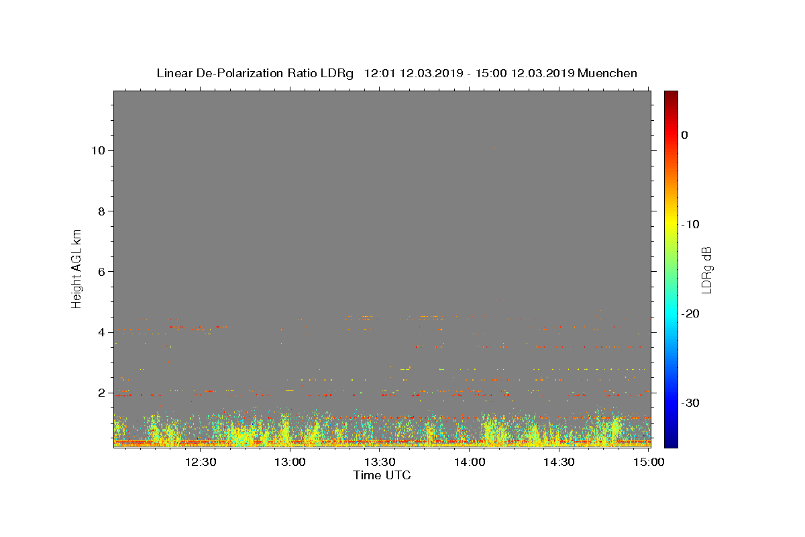Click the '-20' colorbar tick label

pyautogui.click(x=691, y=313)
